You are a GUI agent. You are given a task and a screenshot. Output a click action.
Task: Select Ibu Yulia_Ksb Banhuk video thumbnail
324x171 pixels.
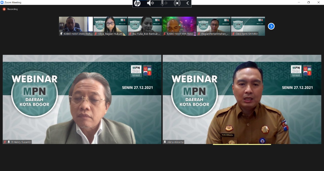click(145, 26)
